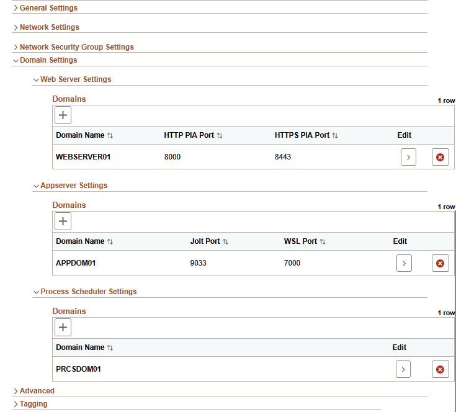Screen dimensions: 456x412
Task: Sort Appserver domains by Domain Name
Action: pos(110,241)
